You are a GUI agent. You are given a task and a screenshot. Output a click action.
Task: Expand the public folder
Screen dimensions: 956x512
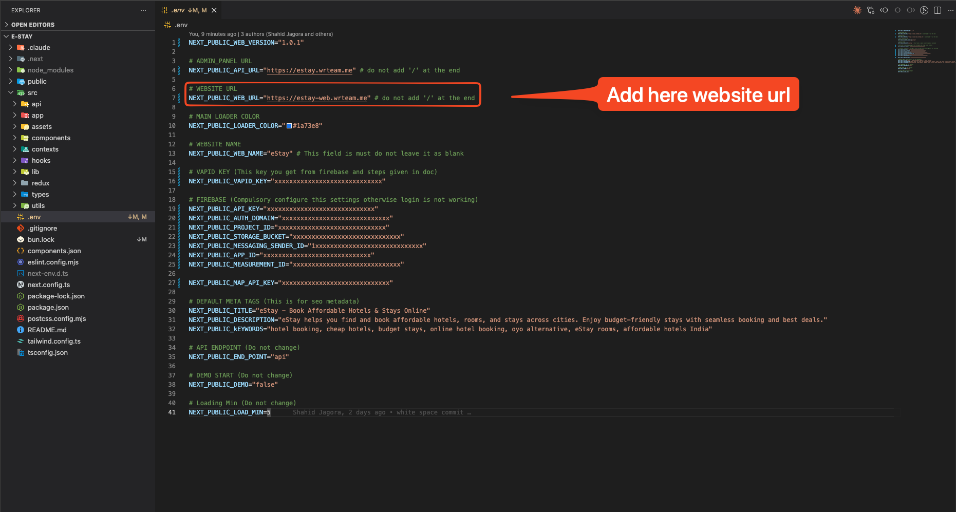point(37,82)
